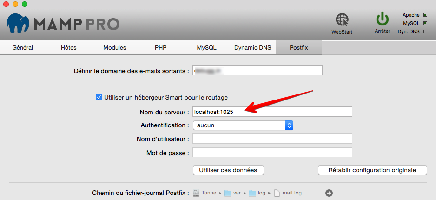The image size is (436, 200).
Task: Click the Arrêter power icon
Action: point(383,19)
